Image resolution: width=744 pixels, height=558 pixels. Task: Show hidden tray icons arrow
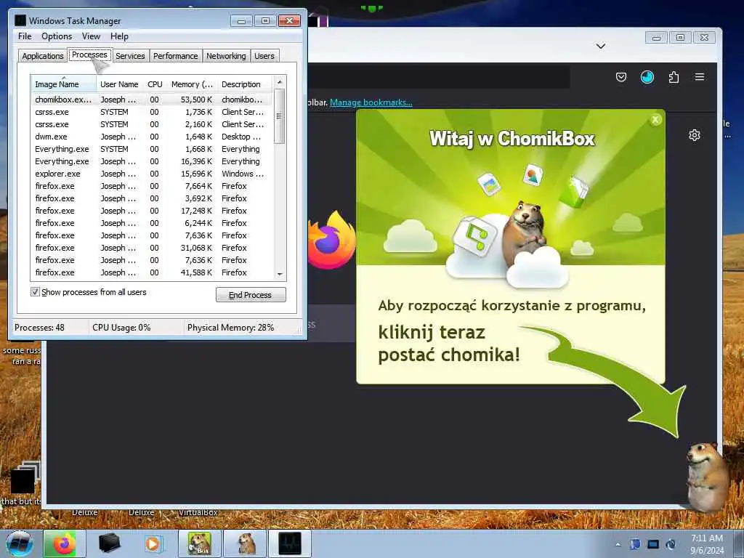tap(618, 544)
